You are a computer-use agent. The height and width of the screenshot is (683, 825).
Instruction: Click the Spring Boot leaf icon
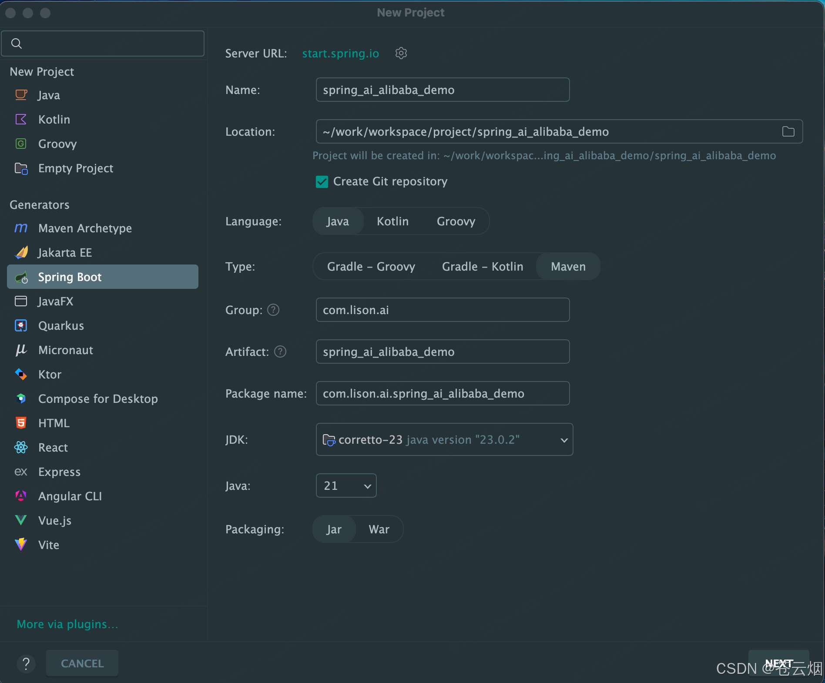click(x=21, y=277)
